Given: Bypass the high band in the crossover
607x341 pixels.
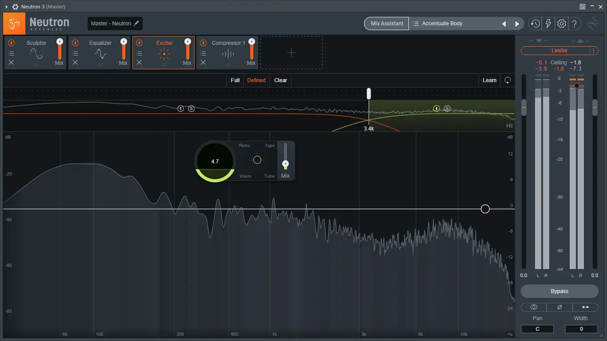Looking at the screenshot, I should point(436,108).
